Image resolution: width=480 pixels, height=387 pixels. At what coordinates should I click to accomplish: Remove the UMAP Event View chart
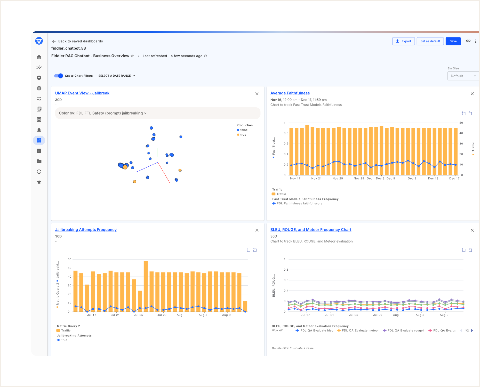[x=257, y=94]
